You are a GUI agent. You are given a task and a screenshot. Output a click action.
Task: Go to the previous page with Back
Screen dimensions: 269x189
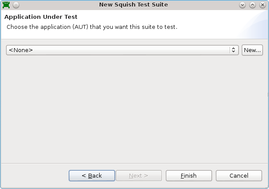92,175
